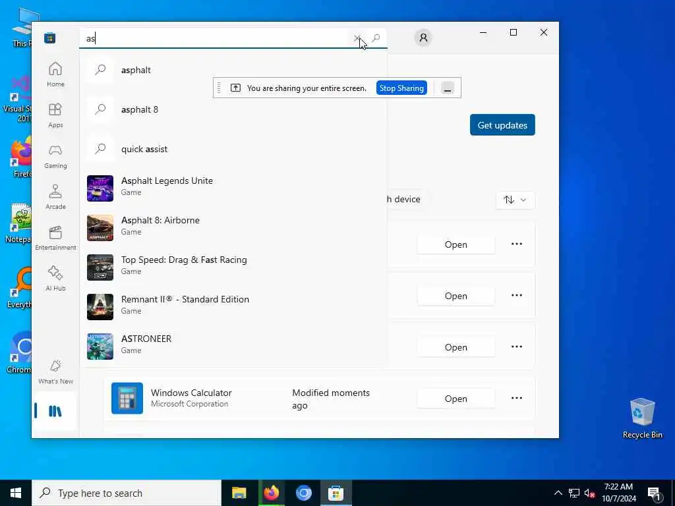Click the Get updates button

click(x=502, y=125)
